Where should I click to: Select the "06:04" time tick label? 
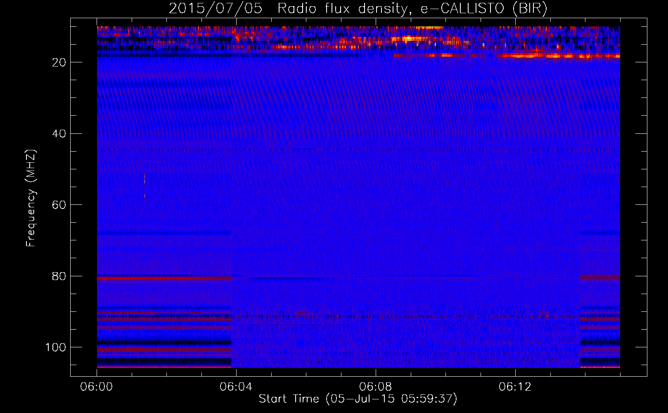pos(236,387)
